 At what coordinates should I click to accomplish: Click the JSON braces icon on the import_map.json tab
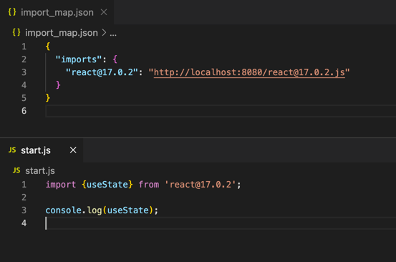12,12
